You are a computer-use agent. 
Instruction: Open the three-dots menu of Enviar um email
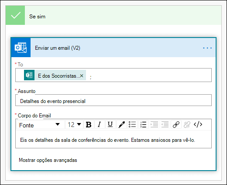click(x=207, y=48)
